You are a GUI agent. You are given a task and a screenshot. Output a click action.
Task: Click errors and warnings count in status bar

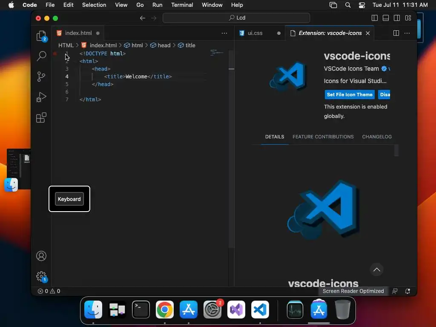49,291
